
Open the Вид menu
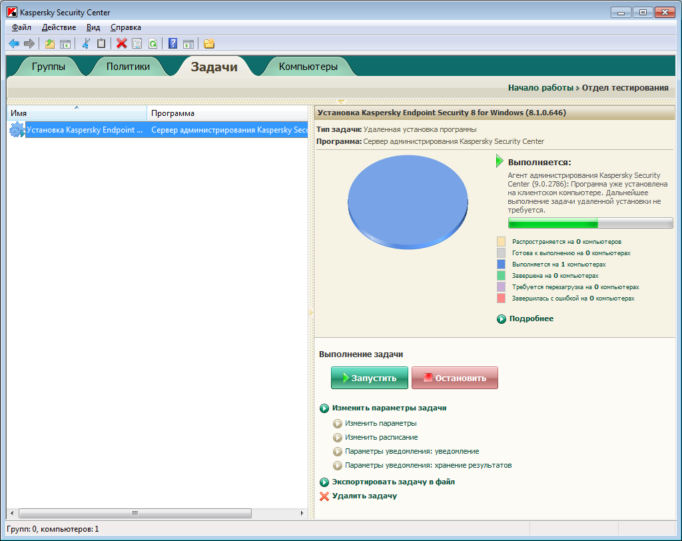click(x=93, y=27)
